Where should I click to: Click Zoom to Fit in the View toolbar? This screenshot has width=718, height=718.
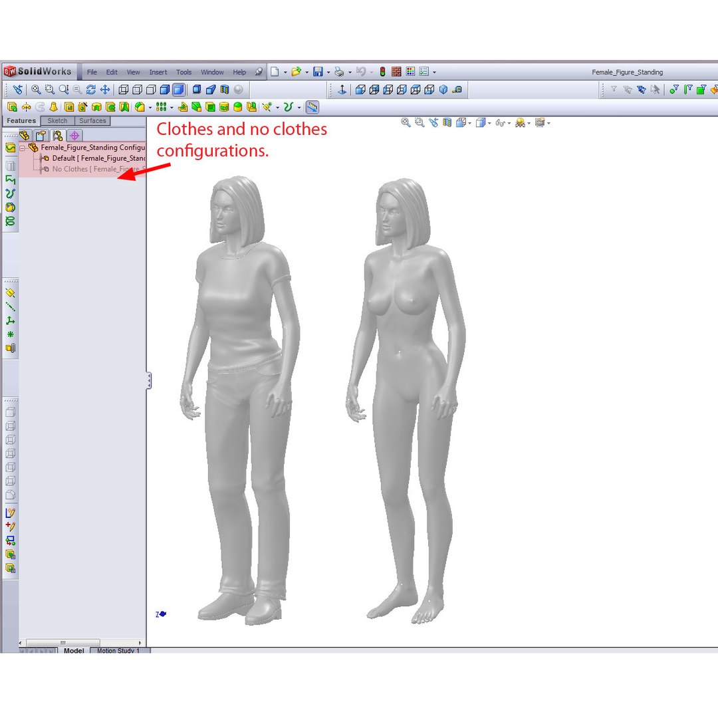pos(36,90)
